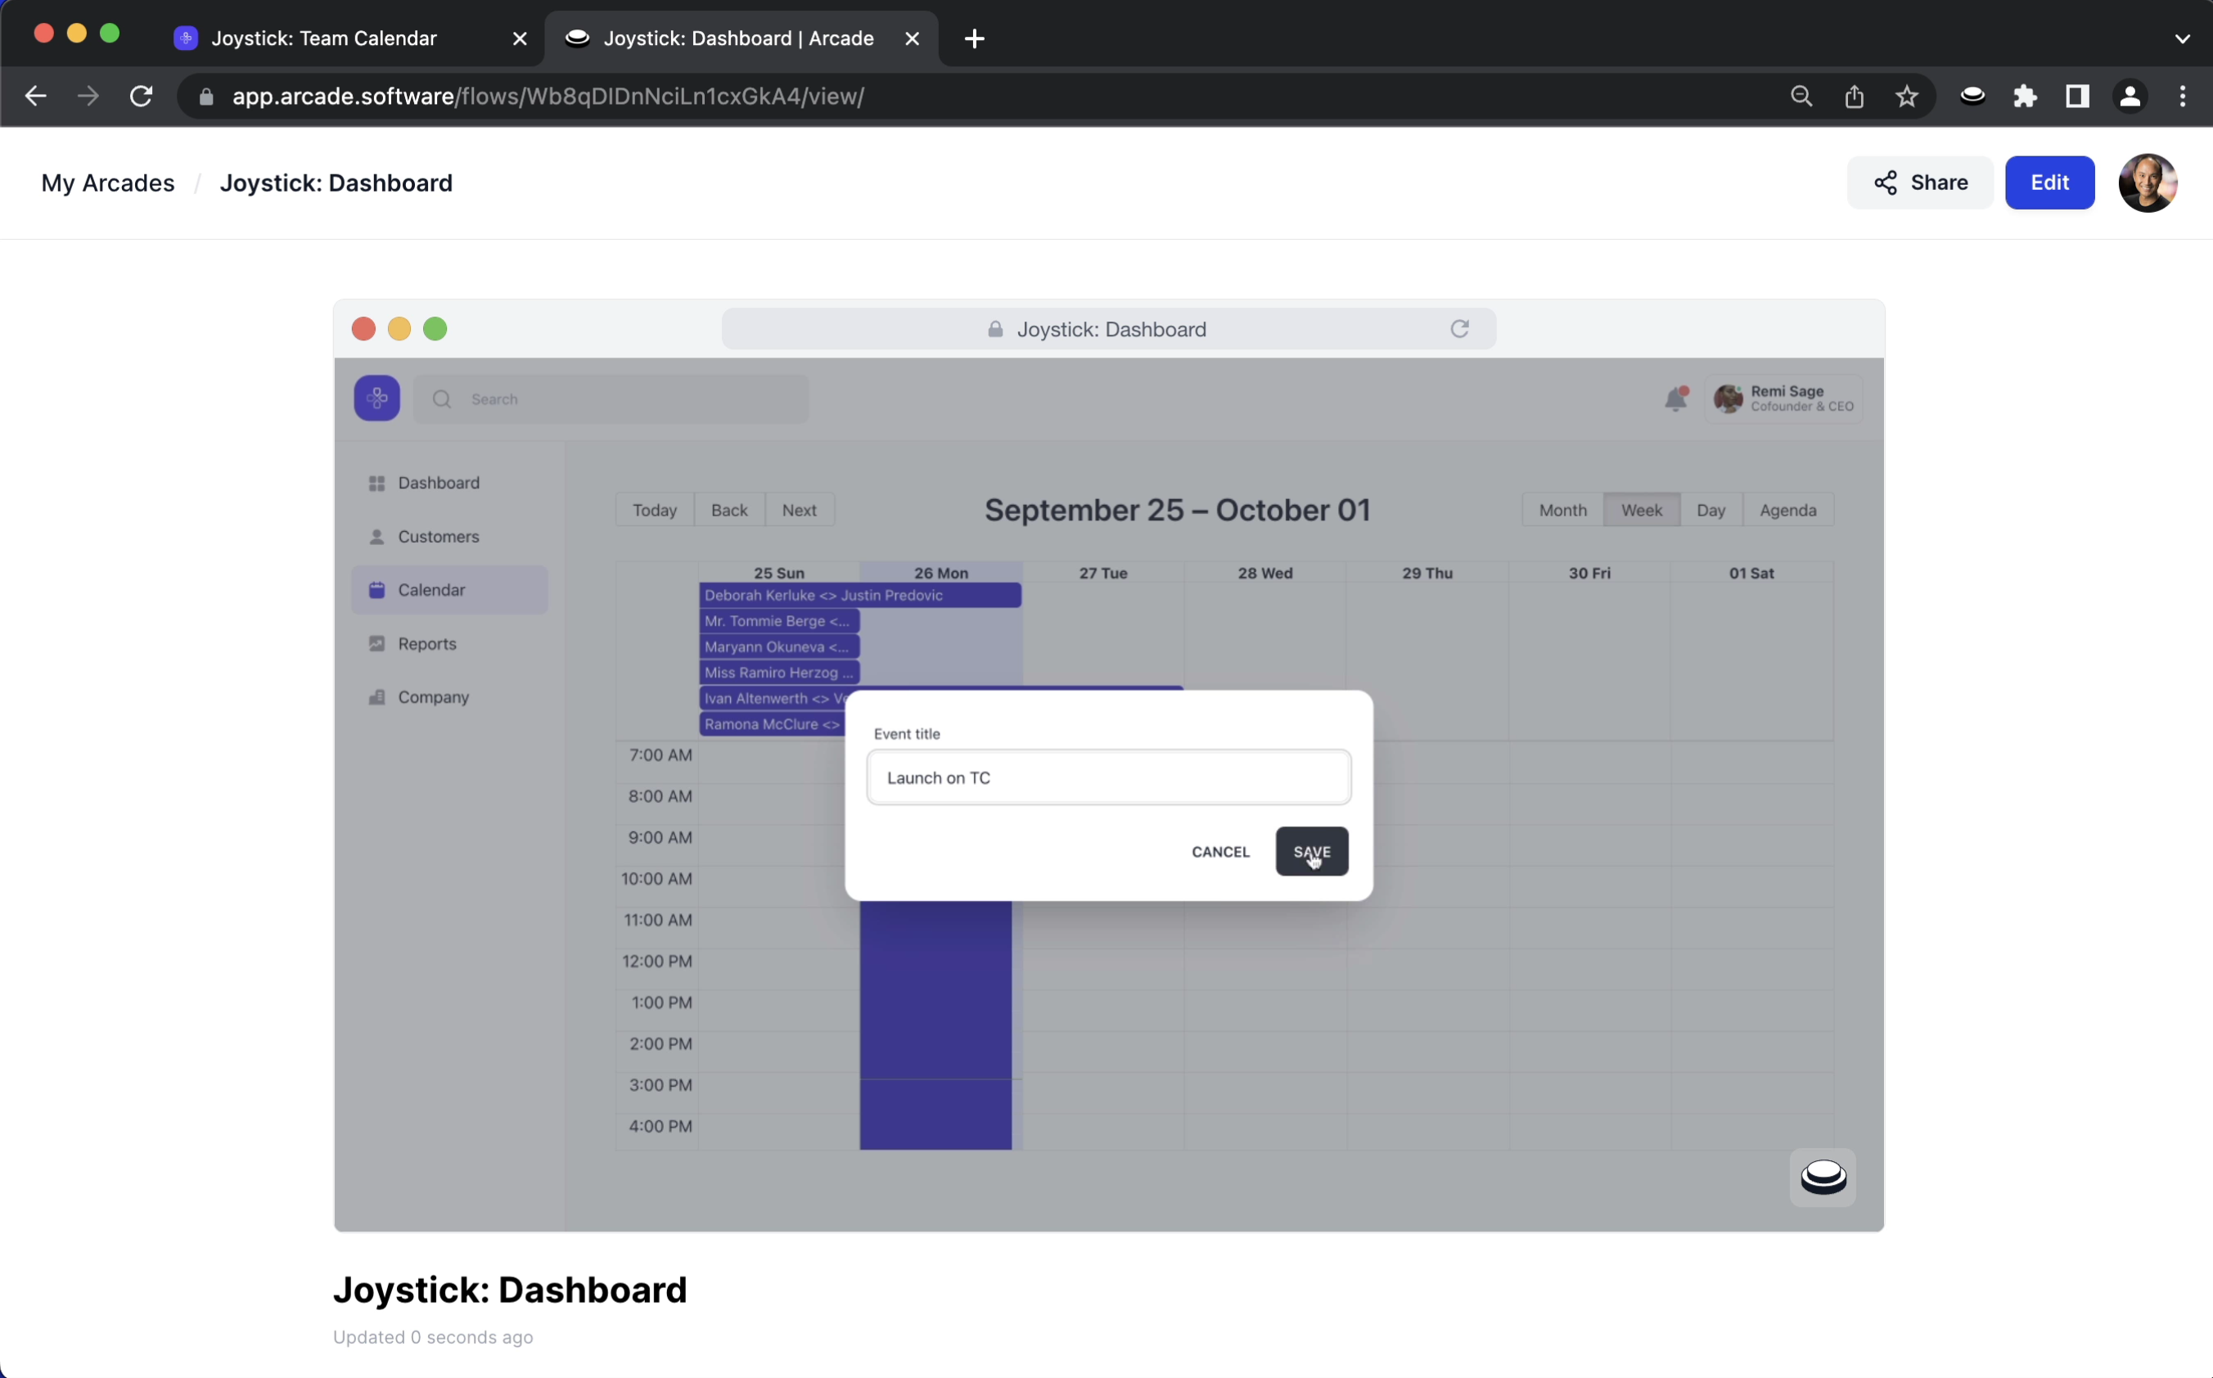Image resolution: width=2213 pixels, height=1378 pixels.
Task: Click the Joystick app logo icon
Action: pos(376,399)
